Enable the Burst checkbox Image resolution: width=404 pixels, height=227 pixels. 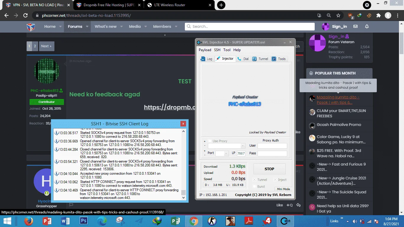coord(255,187)
